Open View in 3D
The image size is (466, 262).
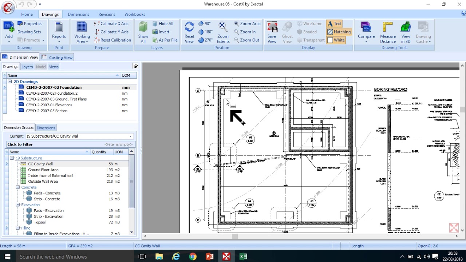pyautogui.click(x=406, y=32)
